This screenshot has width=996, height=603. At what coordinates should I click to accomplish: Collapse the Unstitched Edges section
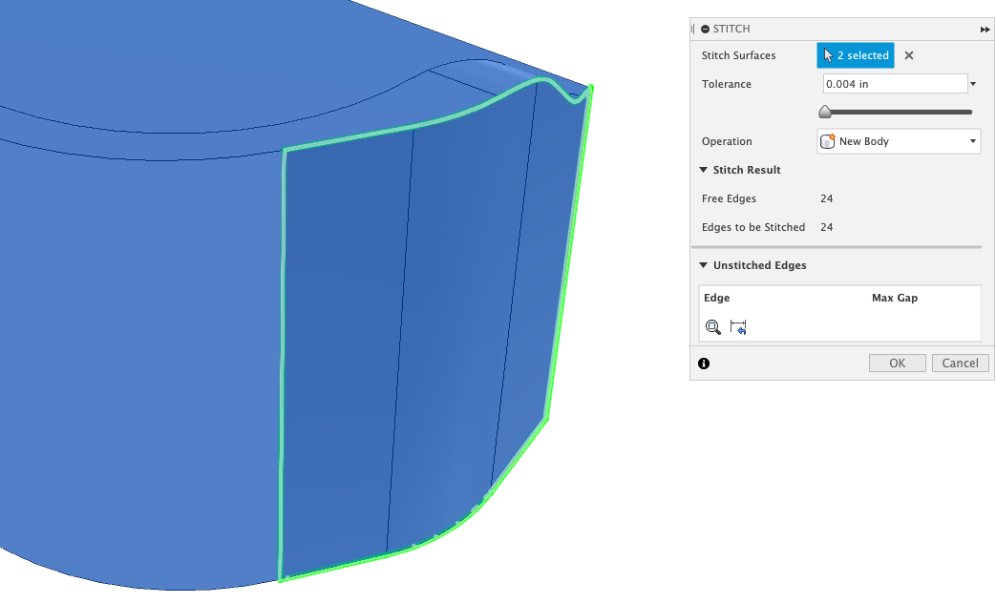(x=704, y=265)
